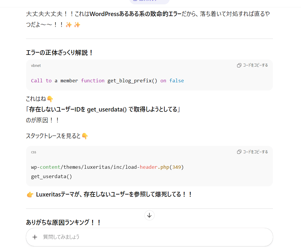Click the copy icon in the css code block
301x247 pixels.
[239, 152]
